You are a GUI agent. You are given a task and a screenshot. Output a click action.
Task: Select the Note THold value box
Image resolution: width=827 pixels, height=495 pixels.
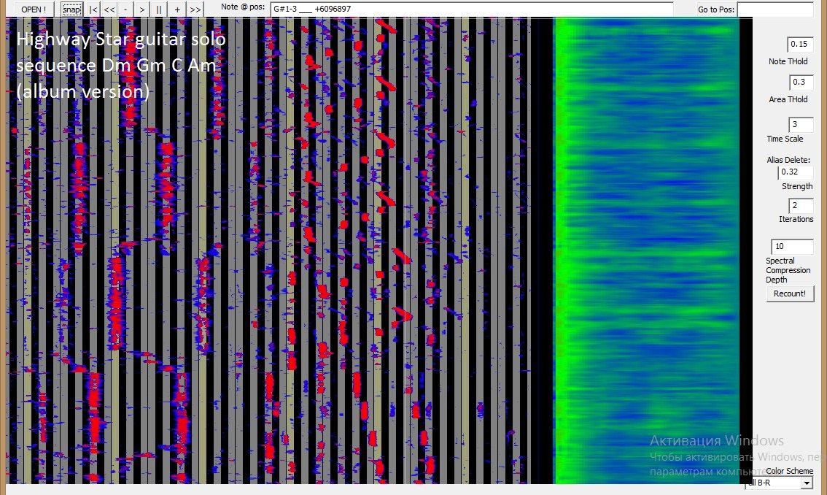800,45
